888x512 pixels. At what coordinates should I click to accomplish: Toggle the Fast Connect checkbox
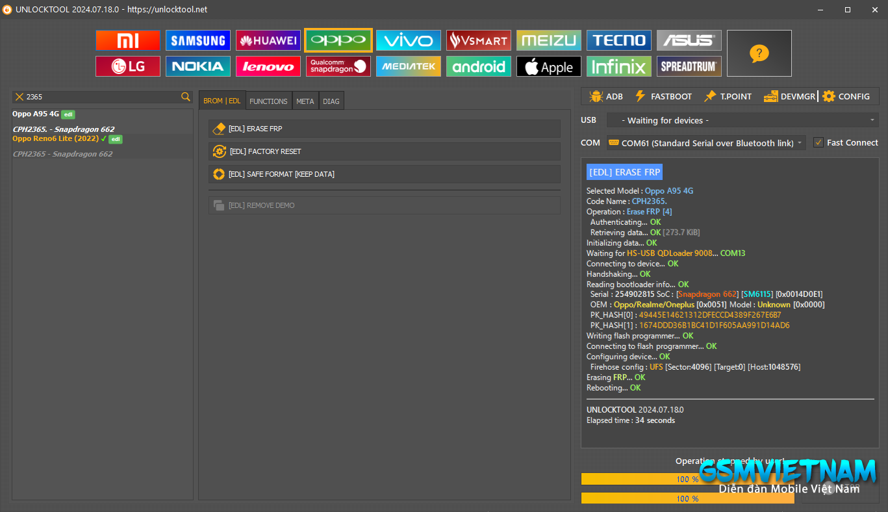point(818,142)
